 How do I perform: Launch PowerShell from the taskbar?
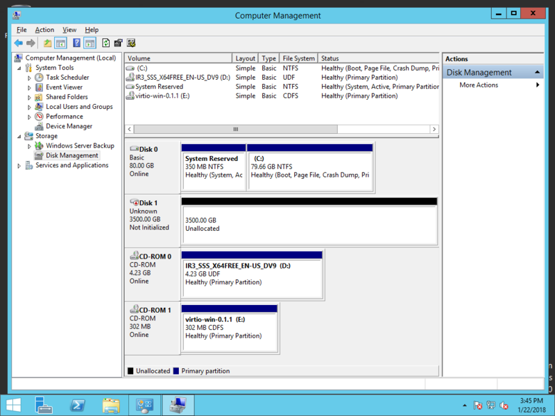(x=78, y=405)
